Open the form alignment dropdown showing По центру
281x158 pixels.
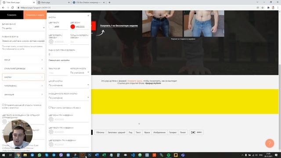click(23, 28)
